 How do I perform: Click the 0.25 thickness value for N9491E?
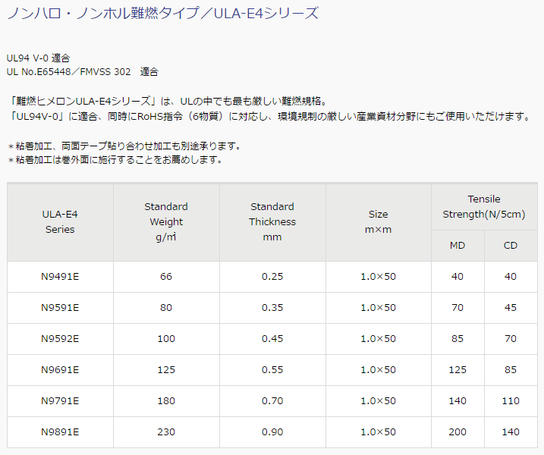272,277
